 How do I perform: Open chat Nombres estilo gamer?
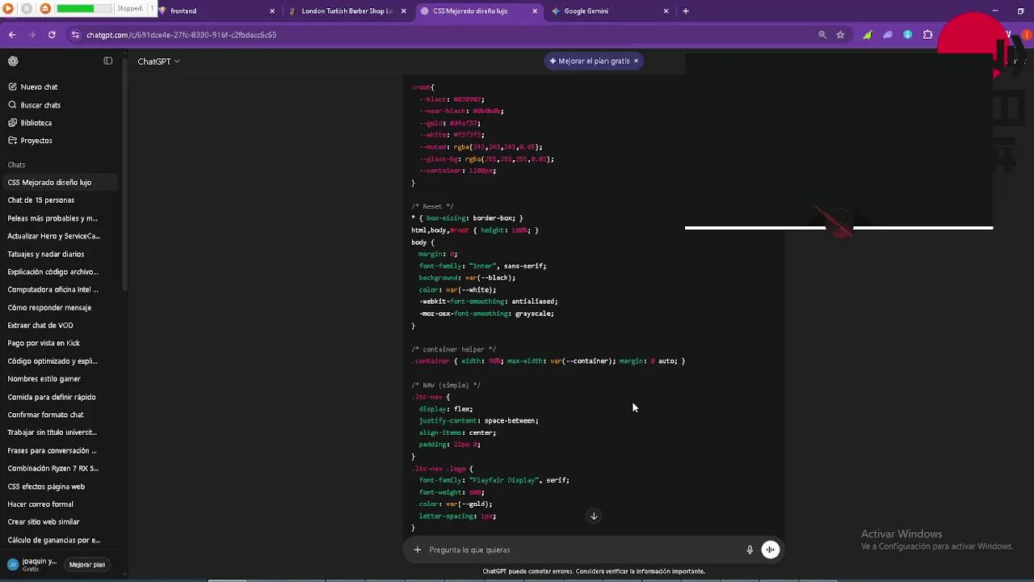tap(61, 379)
